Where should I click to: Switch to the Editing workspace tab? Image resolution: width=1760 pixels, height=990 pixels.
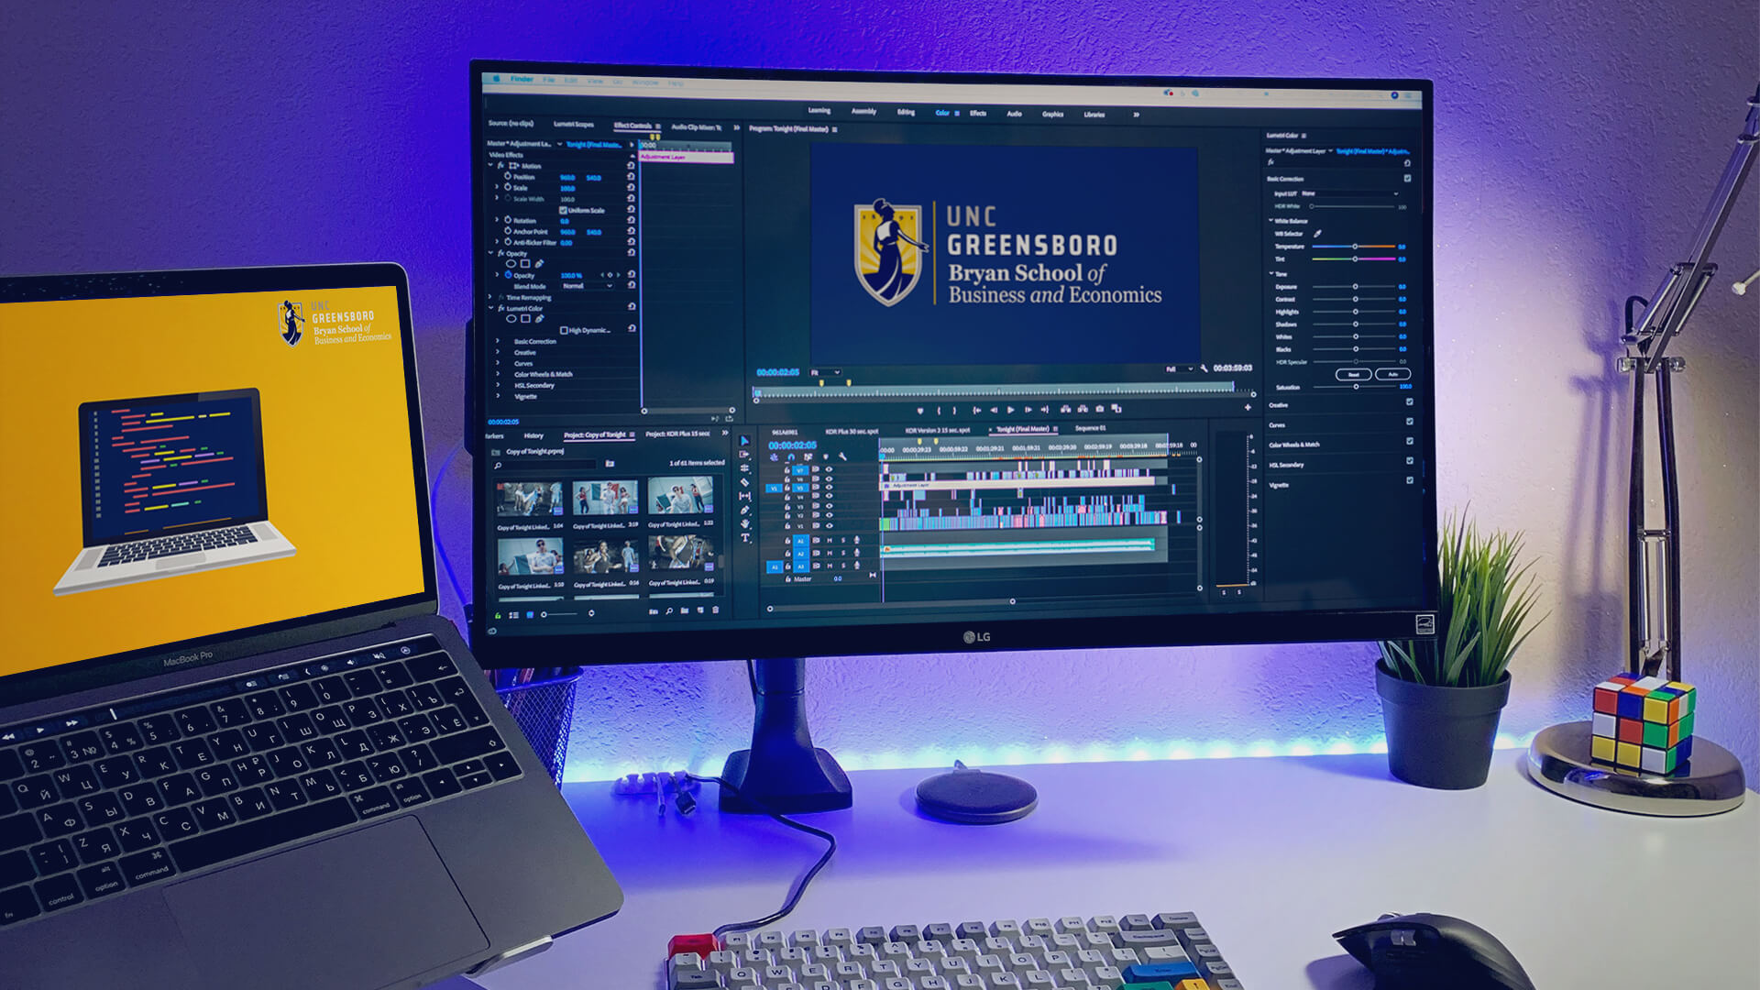click(x=906, y=112)
